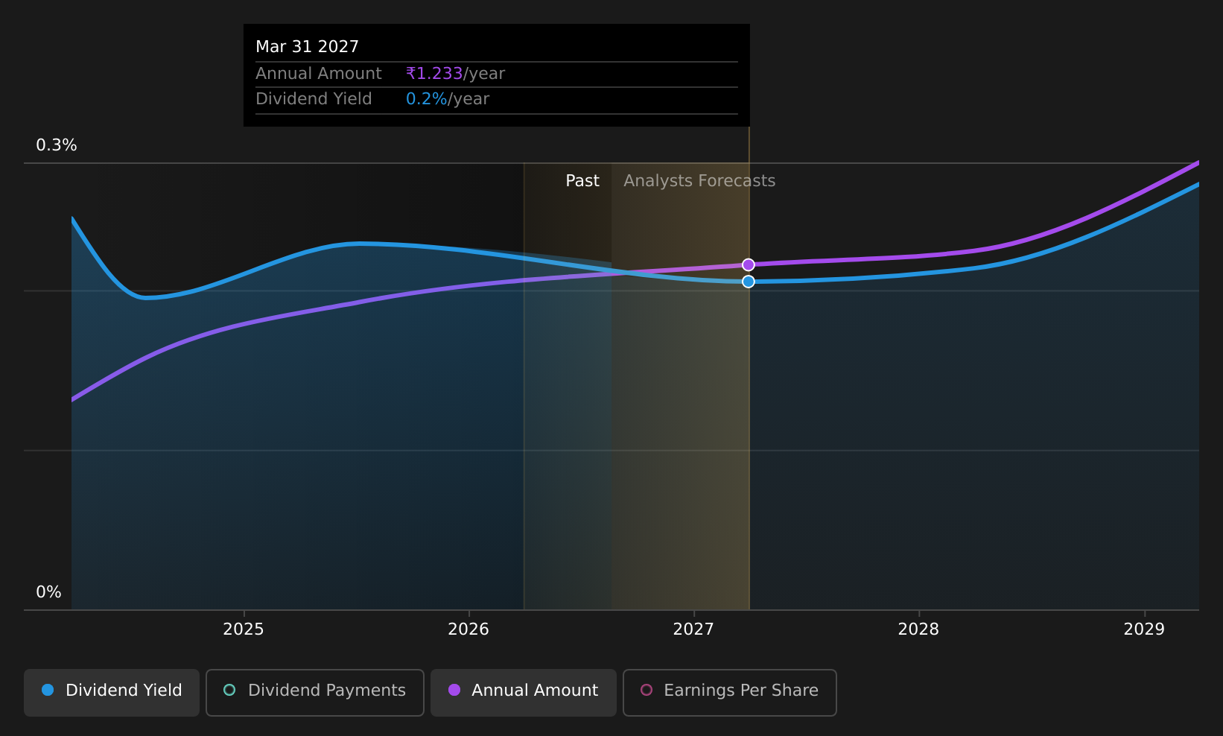This screenshot has width=1223, height=736.
Task: Enable the Earnings Per Share series
Action: (730, 692)
